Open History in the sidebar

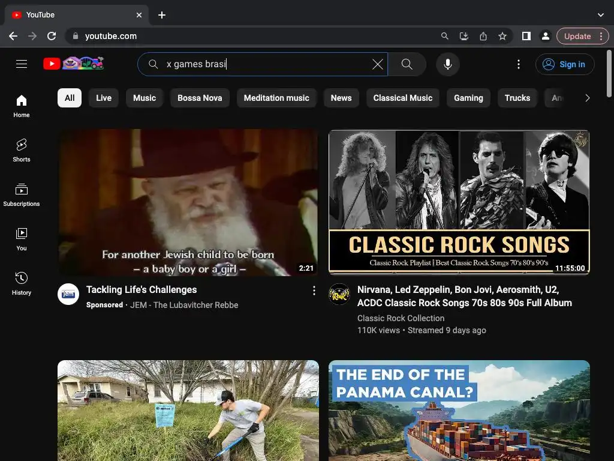[22, 284]
